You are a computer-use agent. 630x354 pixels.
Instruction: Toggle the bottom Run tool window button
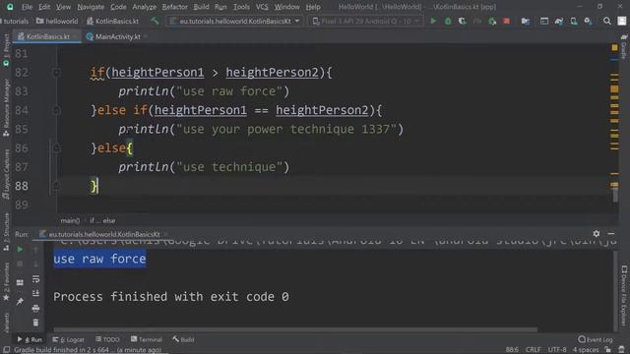point(30,339)
